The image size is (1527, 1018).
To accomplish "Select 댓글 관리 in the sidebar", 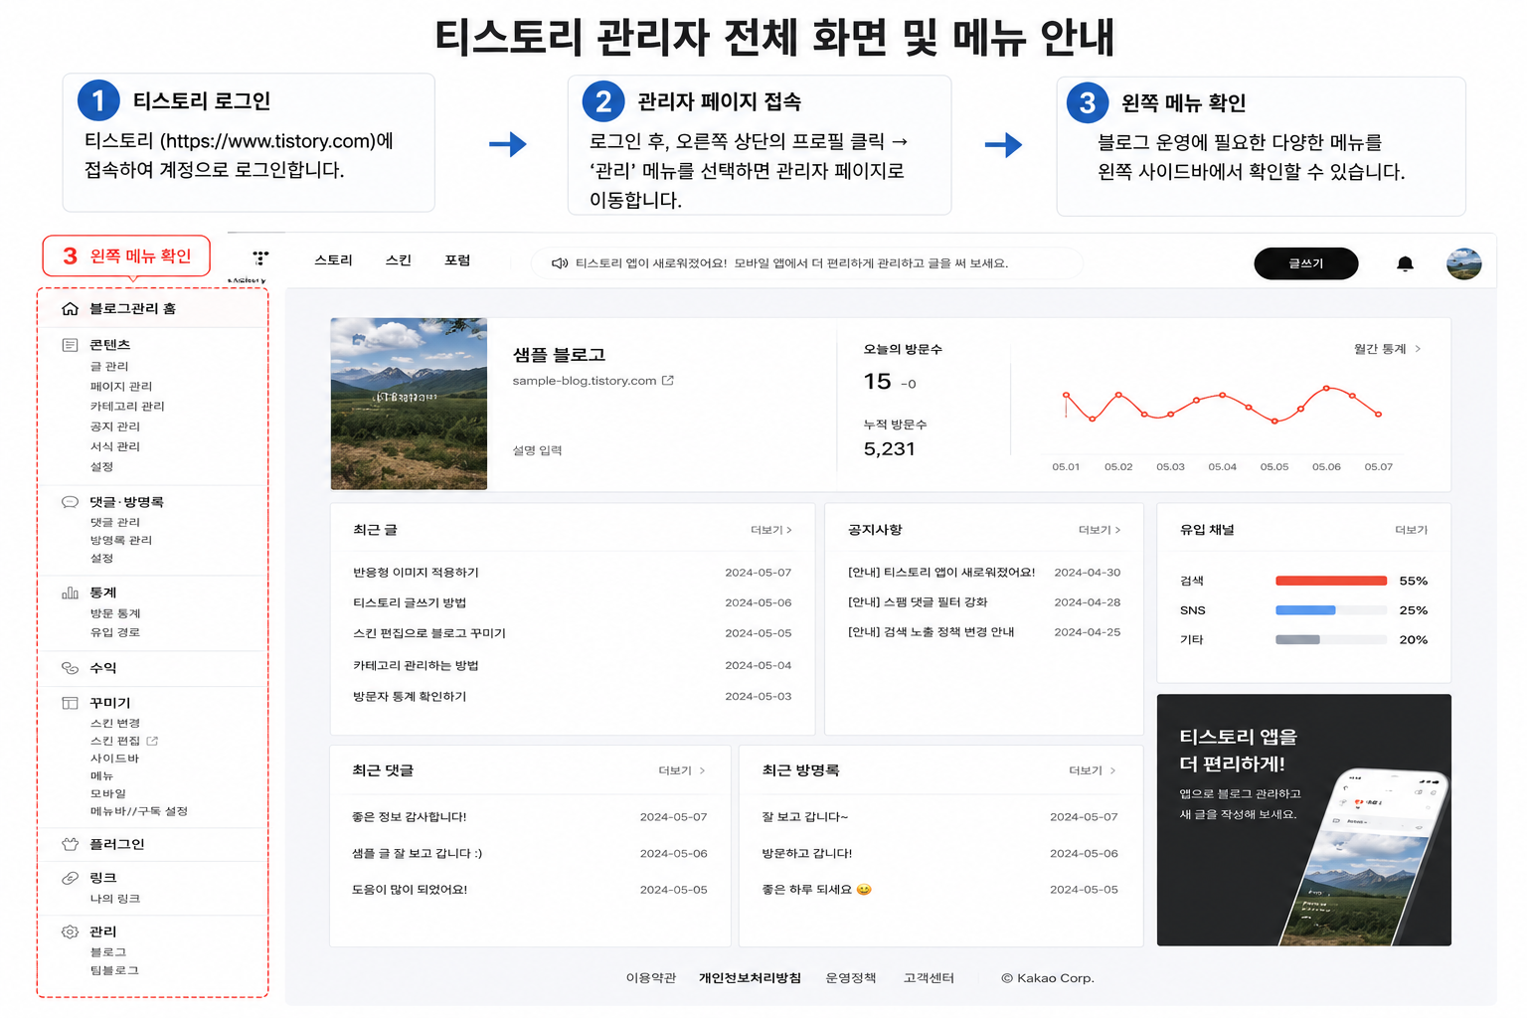I will click(115, 522).
